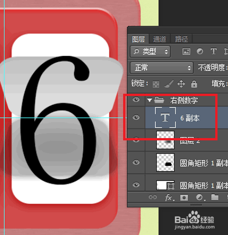Click the 不透明度 opacity label
Image resolution: width=228 pixels, height=235 pixels.
(x=213, y=68)
